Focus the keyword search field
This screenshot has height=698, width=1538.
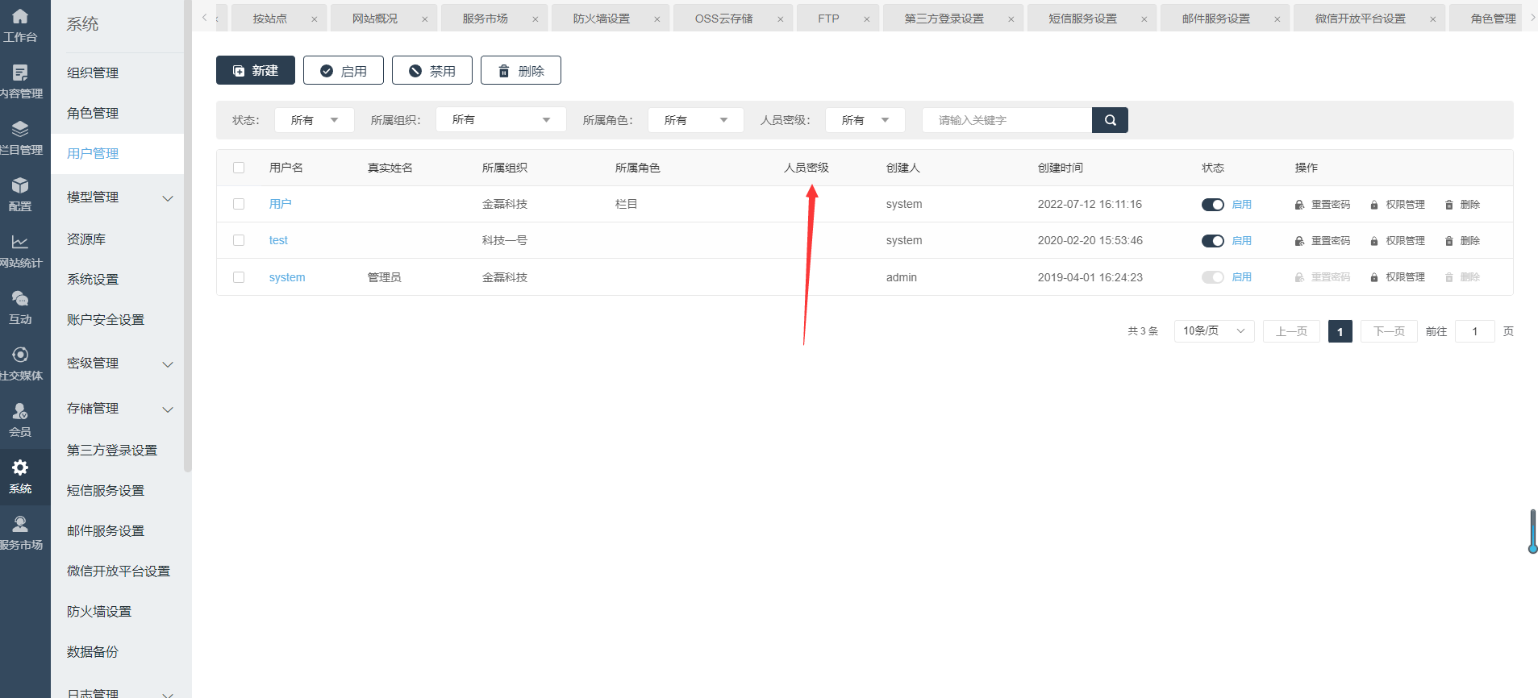tap(1007, 120)
